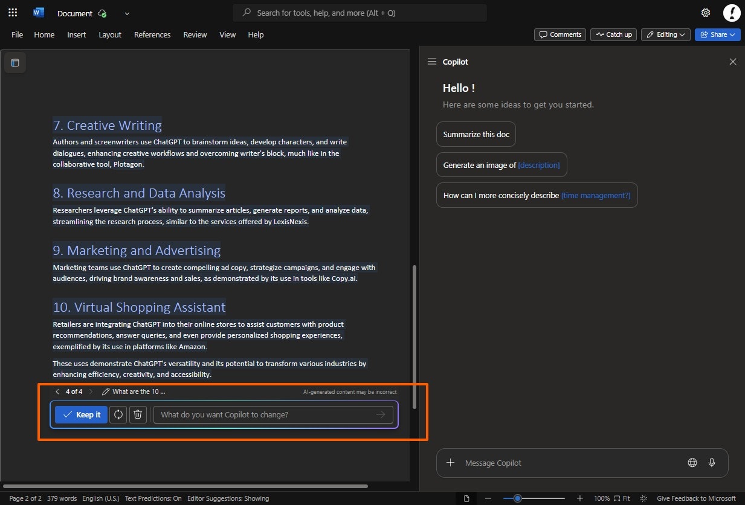Click Give Feedback to Microsoft
This screenshot has height=505, width=745.
[696, 498]
